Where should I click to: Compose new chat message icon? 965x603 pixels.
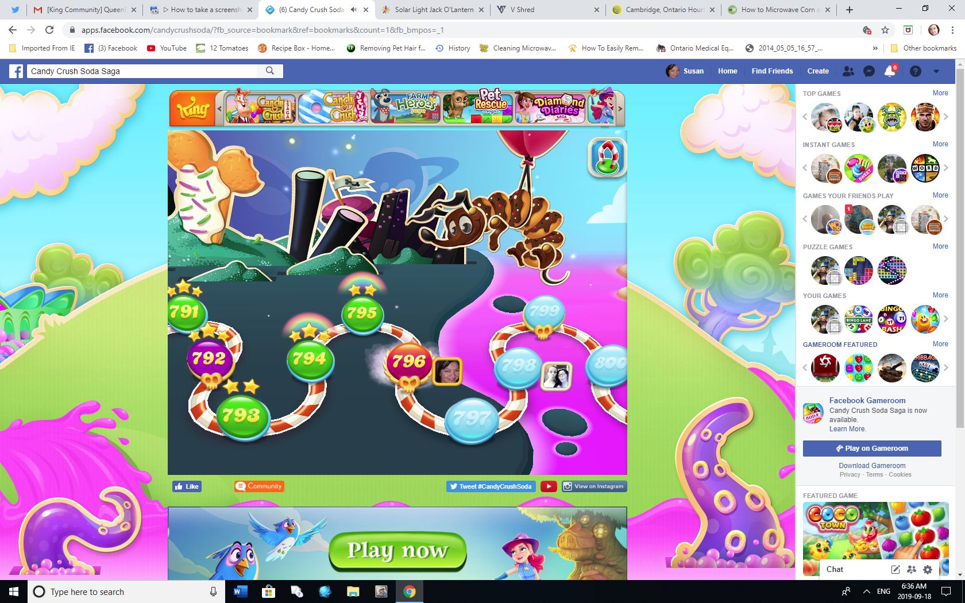[x=895, y=570]
